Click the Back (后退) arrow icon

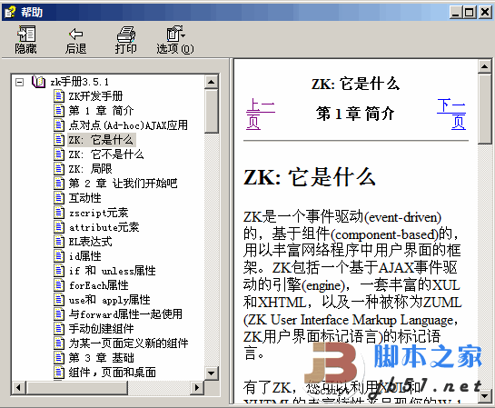[x=75, y=34]
